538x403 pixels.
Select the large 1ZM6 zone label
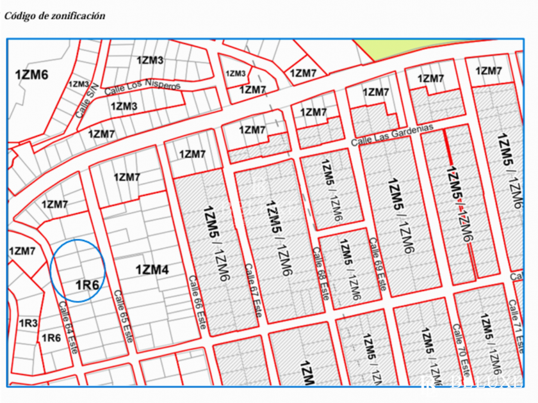pyautogui.click(x=32, y=75)
